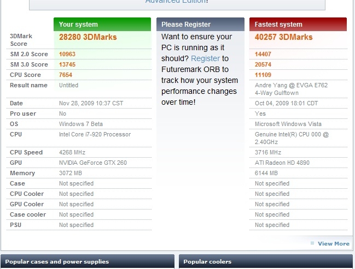Click the Intel Core i7-920 Processor text
The image size is (355, 269).
[x=95, y=134]
